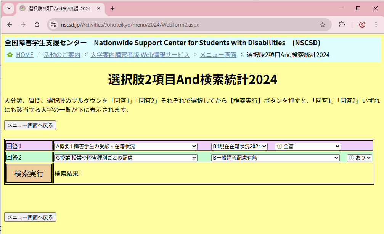The width and height of the screenshot is (384, 234).
Task: View site information icon in address bar
Action: 53,25
